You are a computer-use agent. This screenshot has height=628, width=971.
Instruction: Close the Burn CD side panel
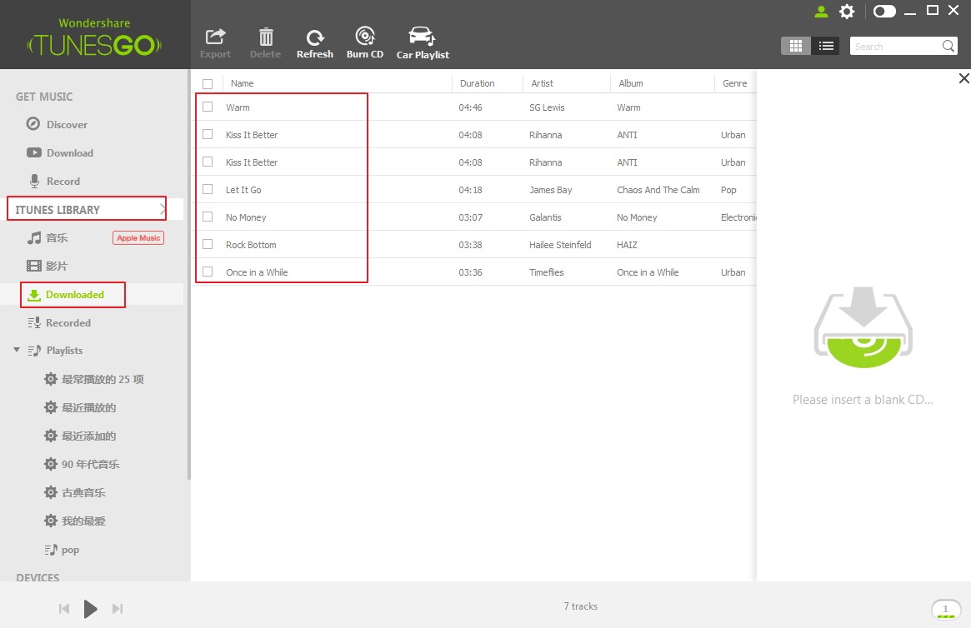963,78
